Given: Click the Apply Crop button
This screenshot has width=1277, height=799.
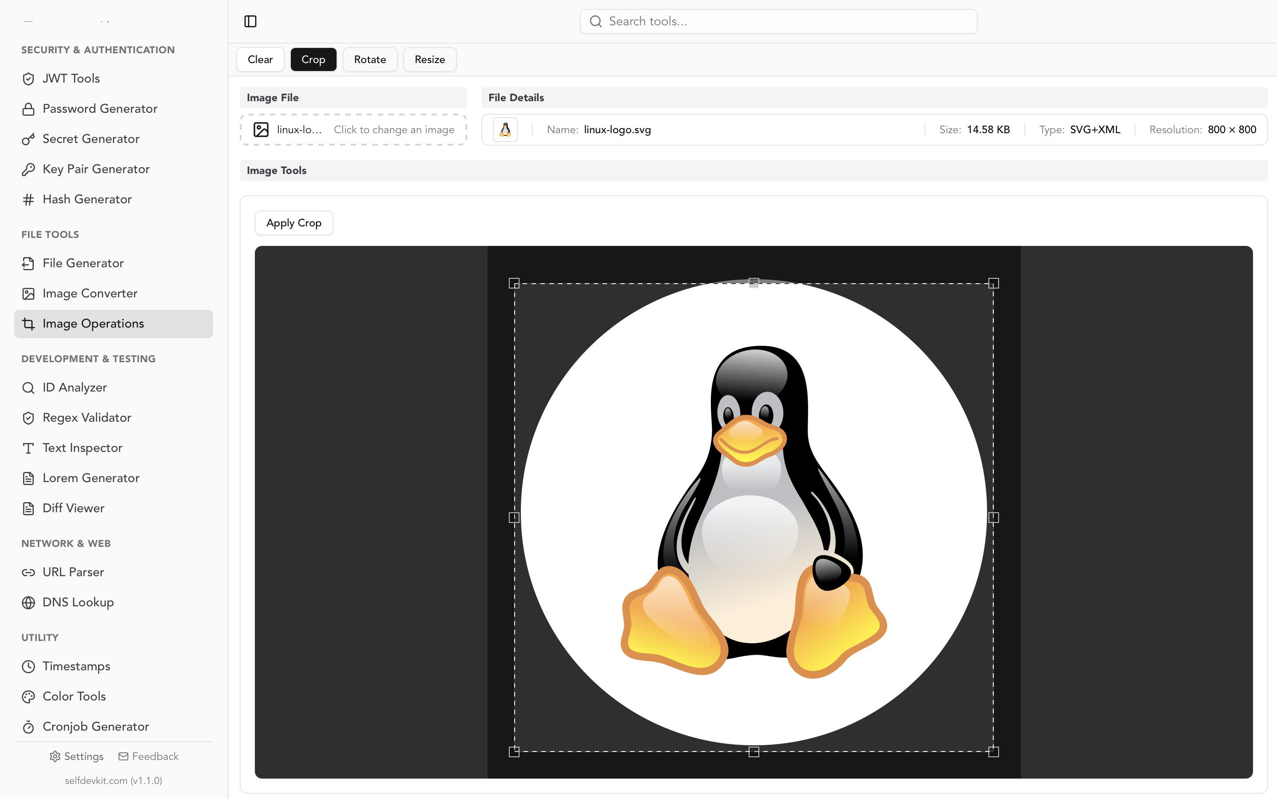Looking at the screenshot, I should point(294,222).
